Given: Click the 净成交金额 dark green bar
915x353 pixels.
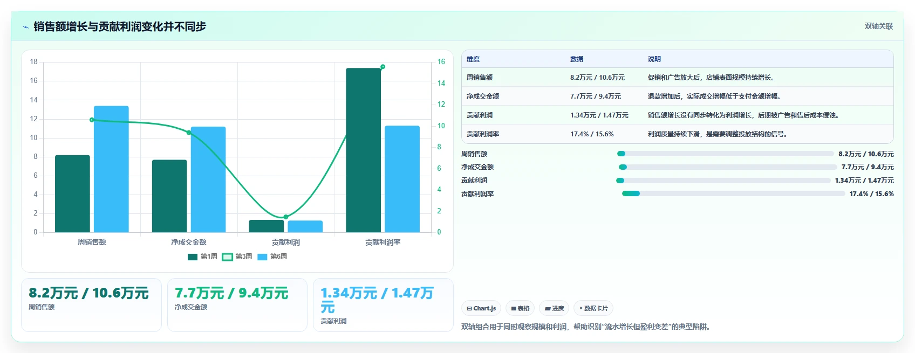Looking at the screenshot, I should (x=169, y=196).
